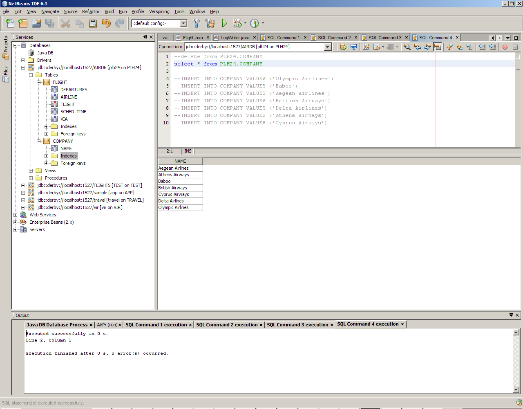523x409 pixels.
Task: Open the Files side panel button
Action: pos(6,74)
